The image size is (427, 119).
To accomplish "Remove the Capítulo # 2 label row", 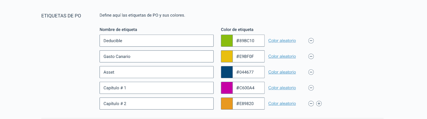I will click(x=311, y=104).
